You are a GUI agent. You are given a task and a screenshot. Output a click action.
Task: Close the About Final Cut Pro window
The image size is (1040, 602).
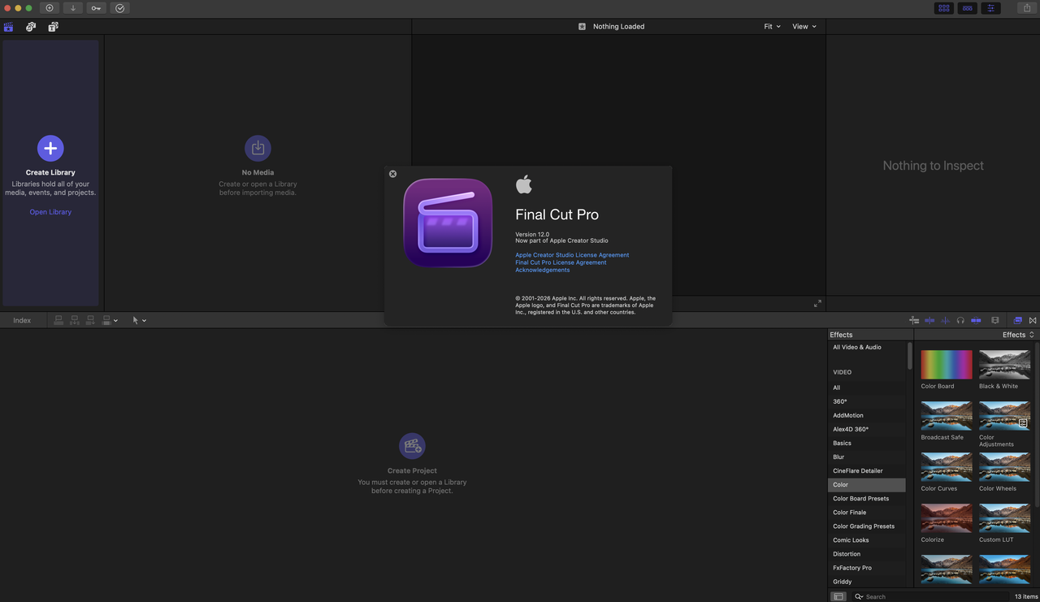pyautogui.click(x=392, y=174)
